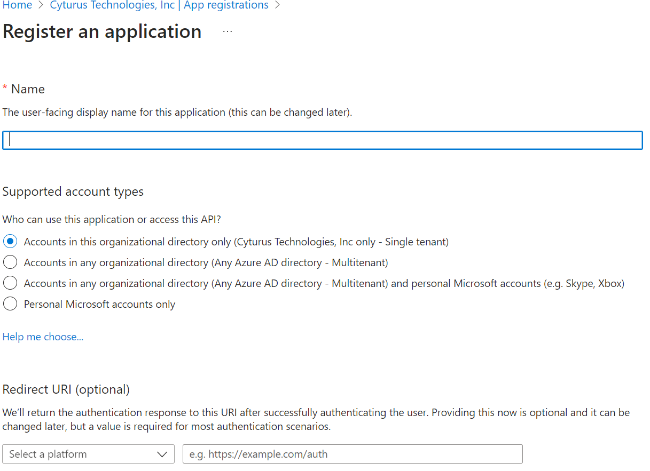Click the authentication response explanation paragraph
The width and height of the screenshot is (650, 471).
coord(316,419)
